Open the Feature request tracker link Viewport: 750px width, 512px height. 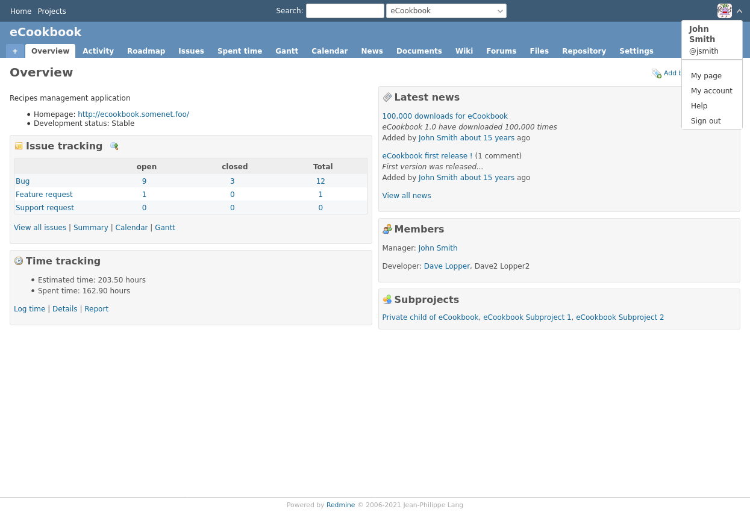coord(44,195)
